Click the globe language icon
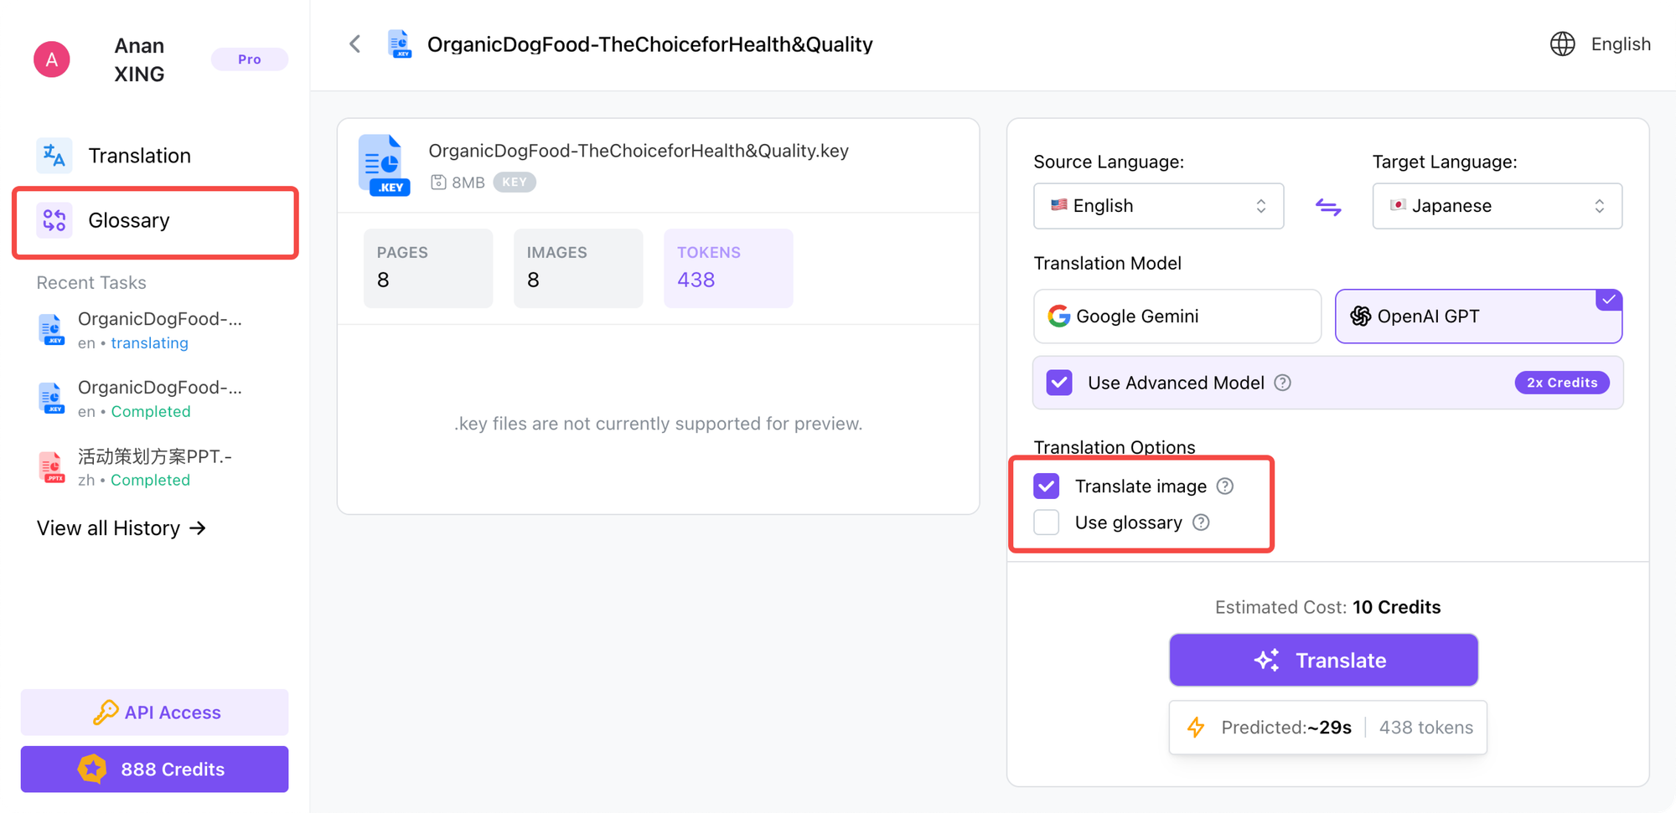This screenshot has height=813, width=1676. tap(1562, 44)
